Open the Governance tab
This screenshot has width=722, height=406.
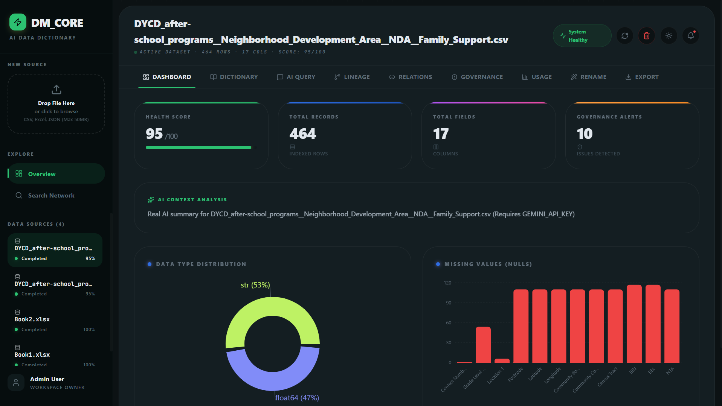click(x=477, y=77)
